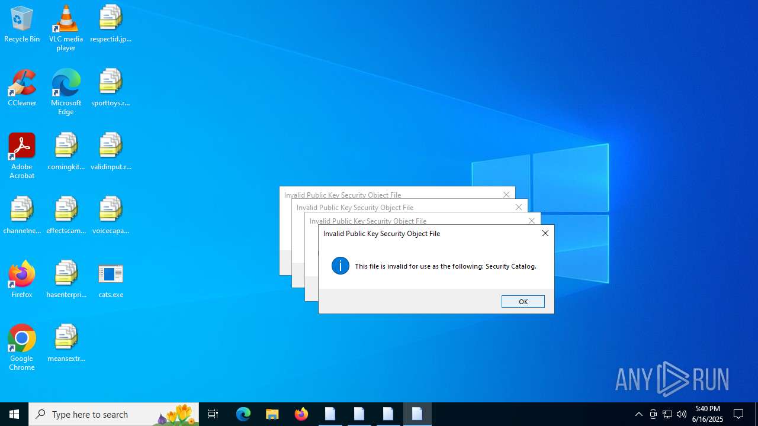Viewport: 758px width, 426px height.
Task: Switch to the active fourth taskbar dialog window
Action: 417,414
